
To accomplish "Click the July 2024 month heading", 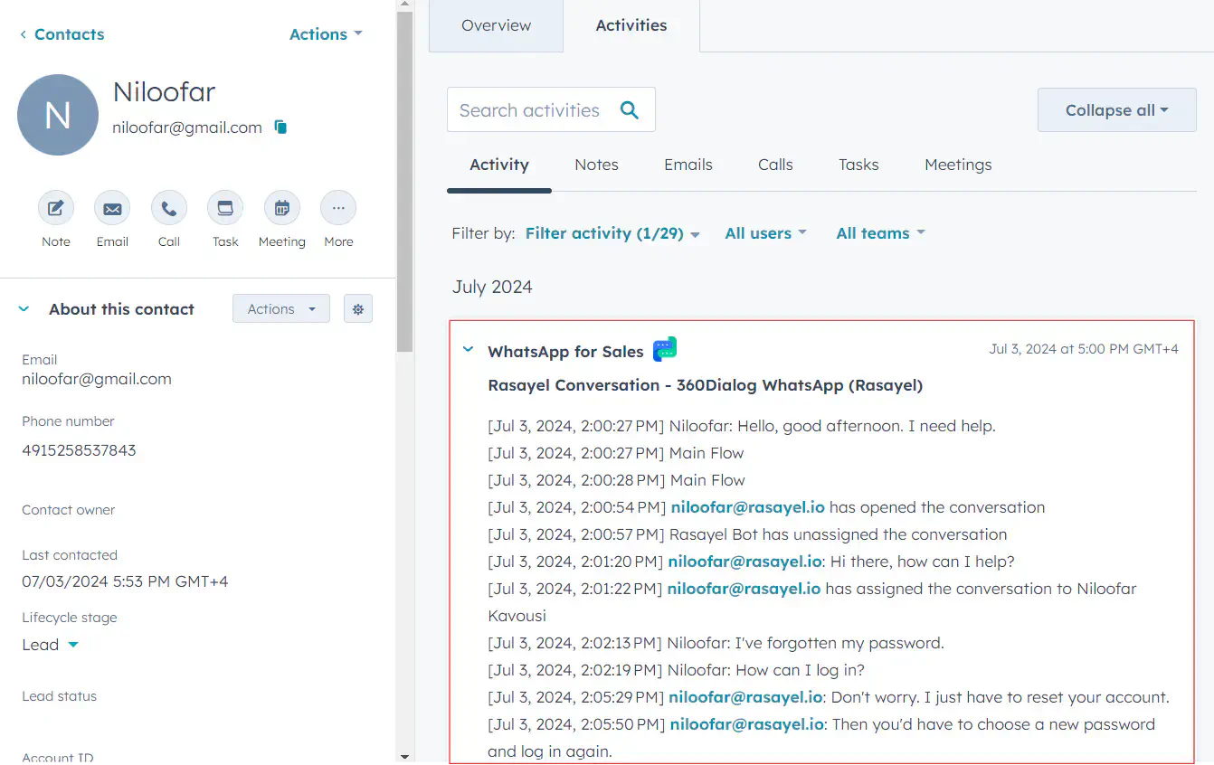I will pos(492,287).
